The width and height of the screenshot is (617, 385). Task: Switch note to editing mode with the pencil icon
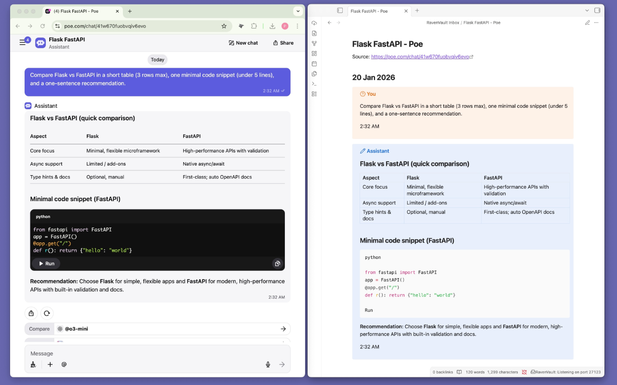coord(587,23)
